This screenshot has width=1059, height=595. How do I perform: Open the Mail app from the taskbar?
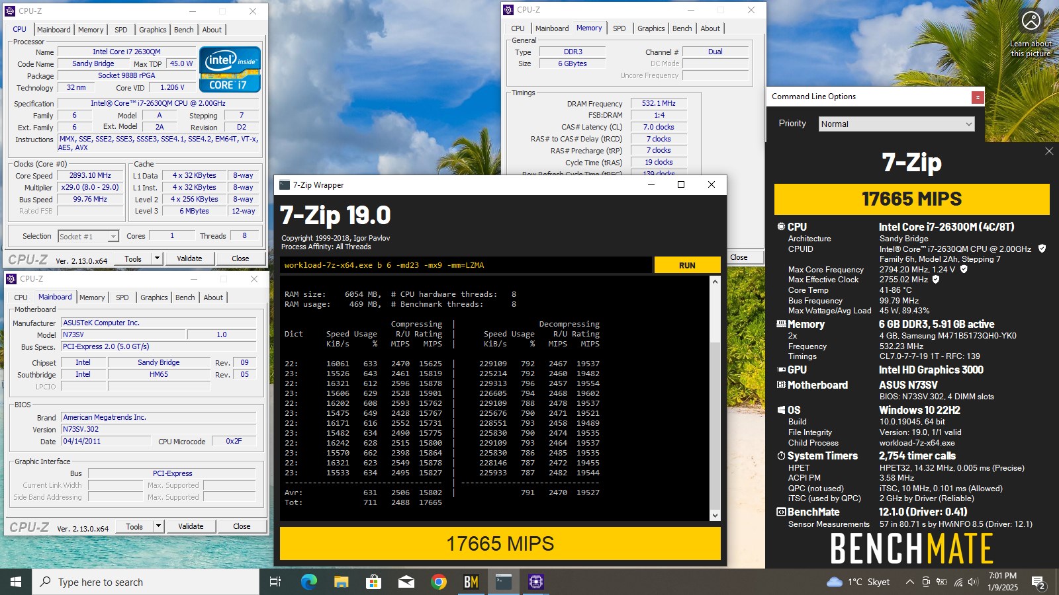pyautogui.click(x=406, y=582)
